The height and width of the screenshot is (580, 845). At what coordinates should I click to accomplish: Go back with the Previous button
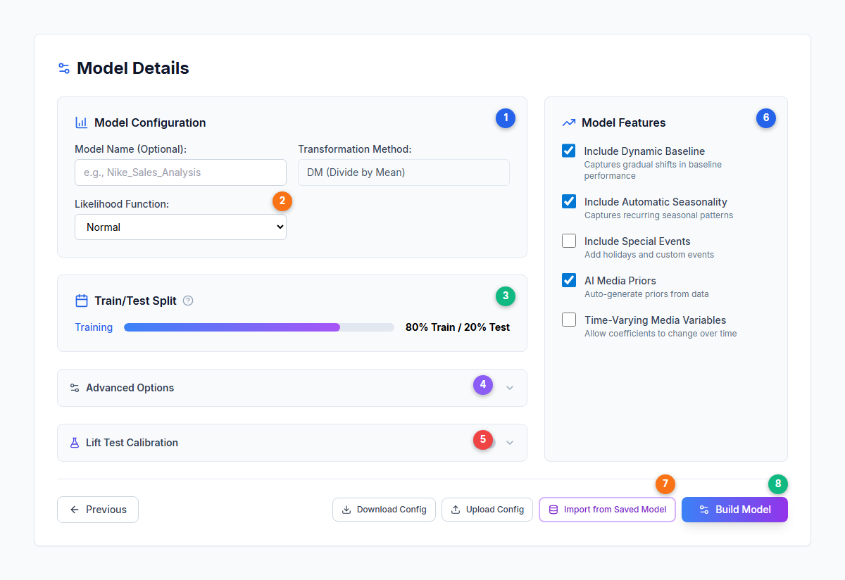[98, 510]
